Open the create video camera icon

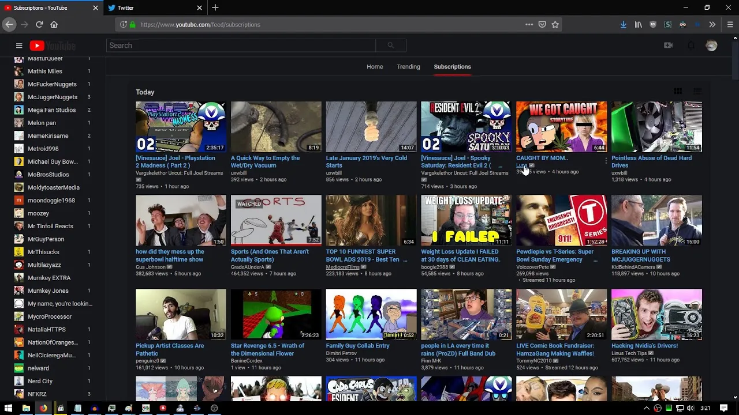click(669, 46)
